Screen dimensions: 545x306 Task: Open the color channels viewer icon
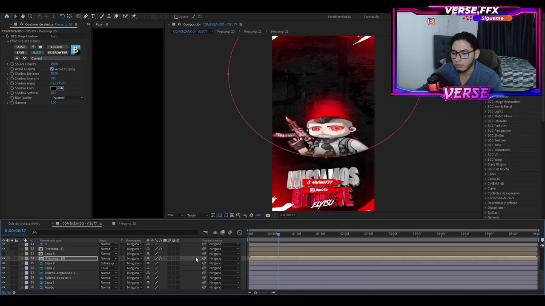point(245,215)
